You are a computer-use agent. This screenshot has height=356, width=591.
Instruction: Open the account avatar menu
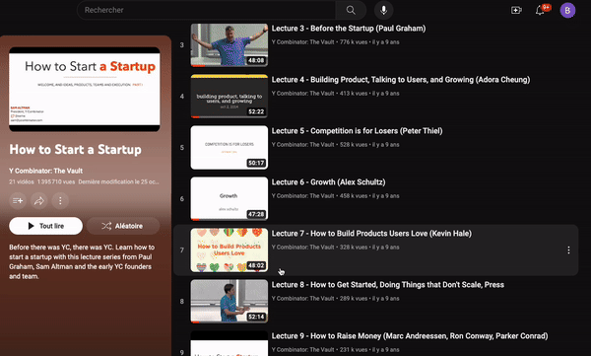click(x=567, y=10)
